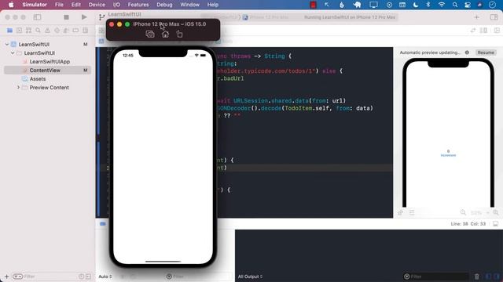This screenshot has height=282, width=503.
Task: Take a screenshot in Simulator toolbar
Action: point(150,34)
